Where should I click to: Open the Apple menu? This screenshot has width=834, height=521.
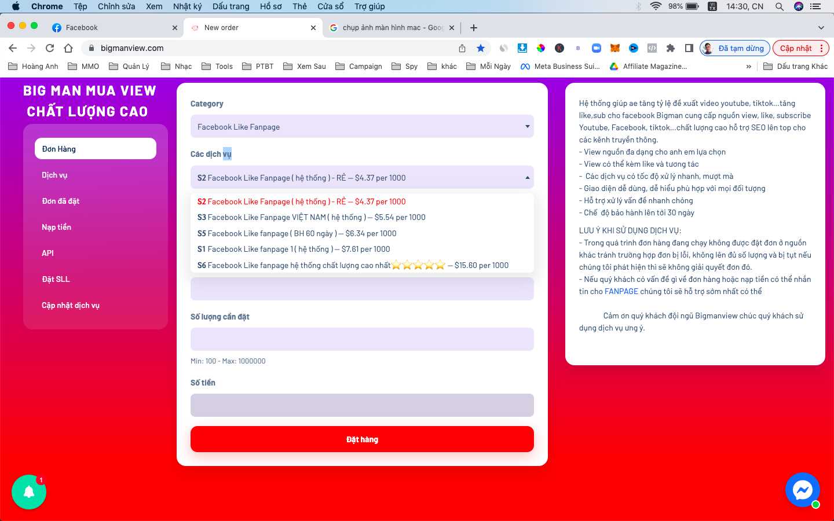pos(16,6)
